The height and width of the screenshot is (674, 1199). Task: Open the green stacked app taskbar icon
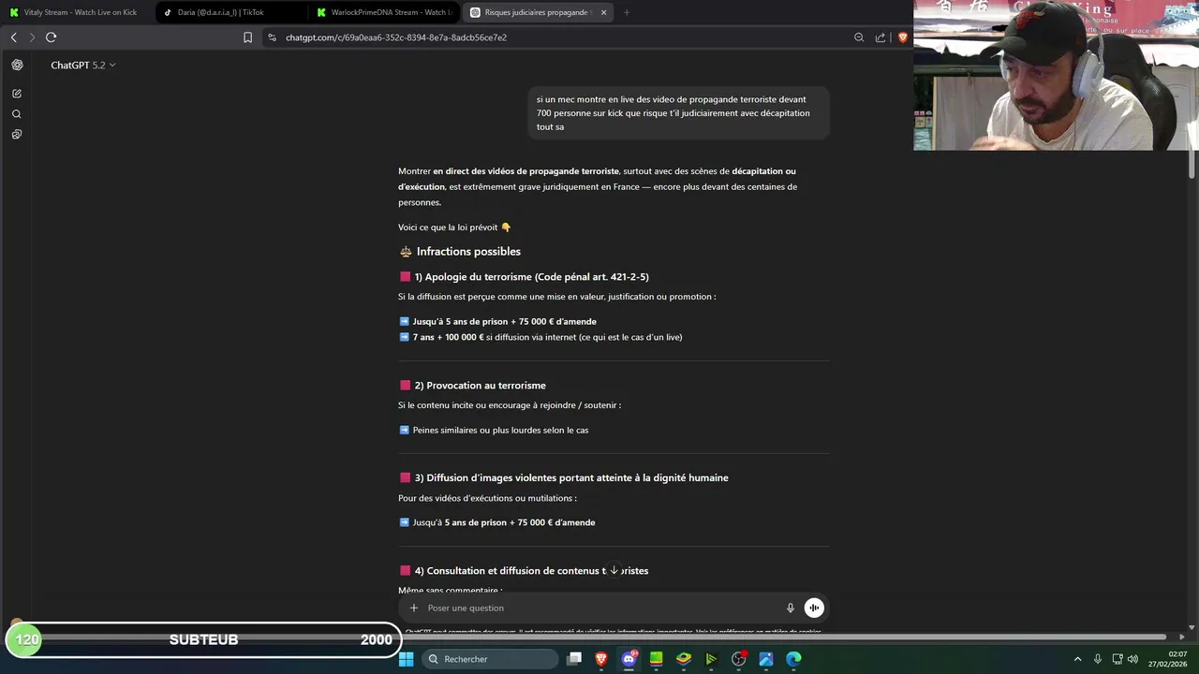(x=657, y=659)
